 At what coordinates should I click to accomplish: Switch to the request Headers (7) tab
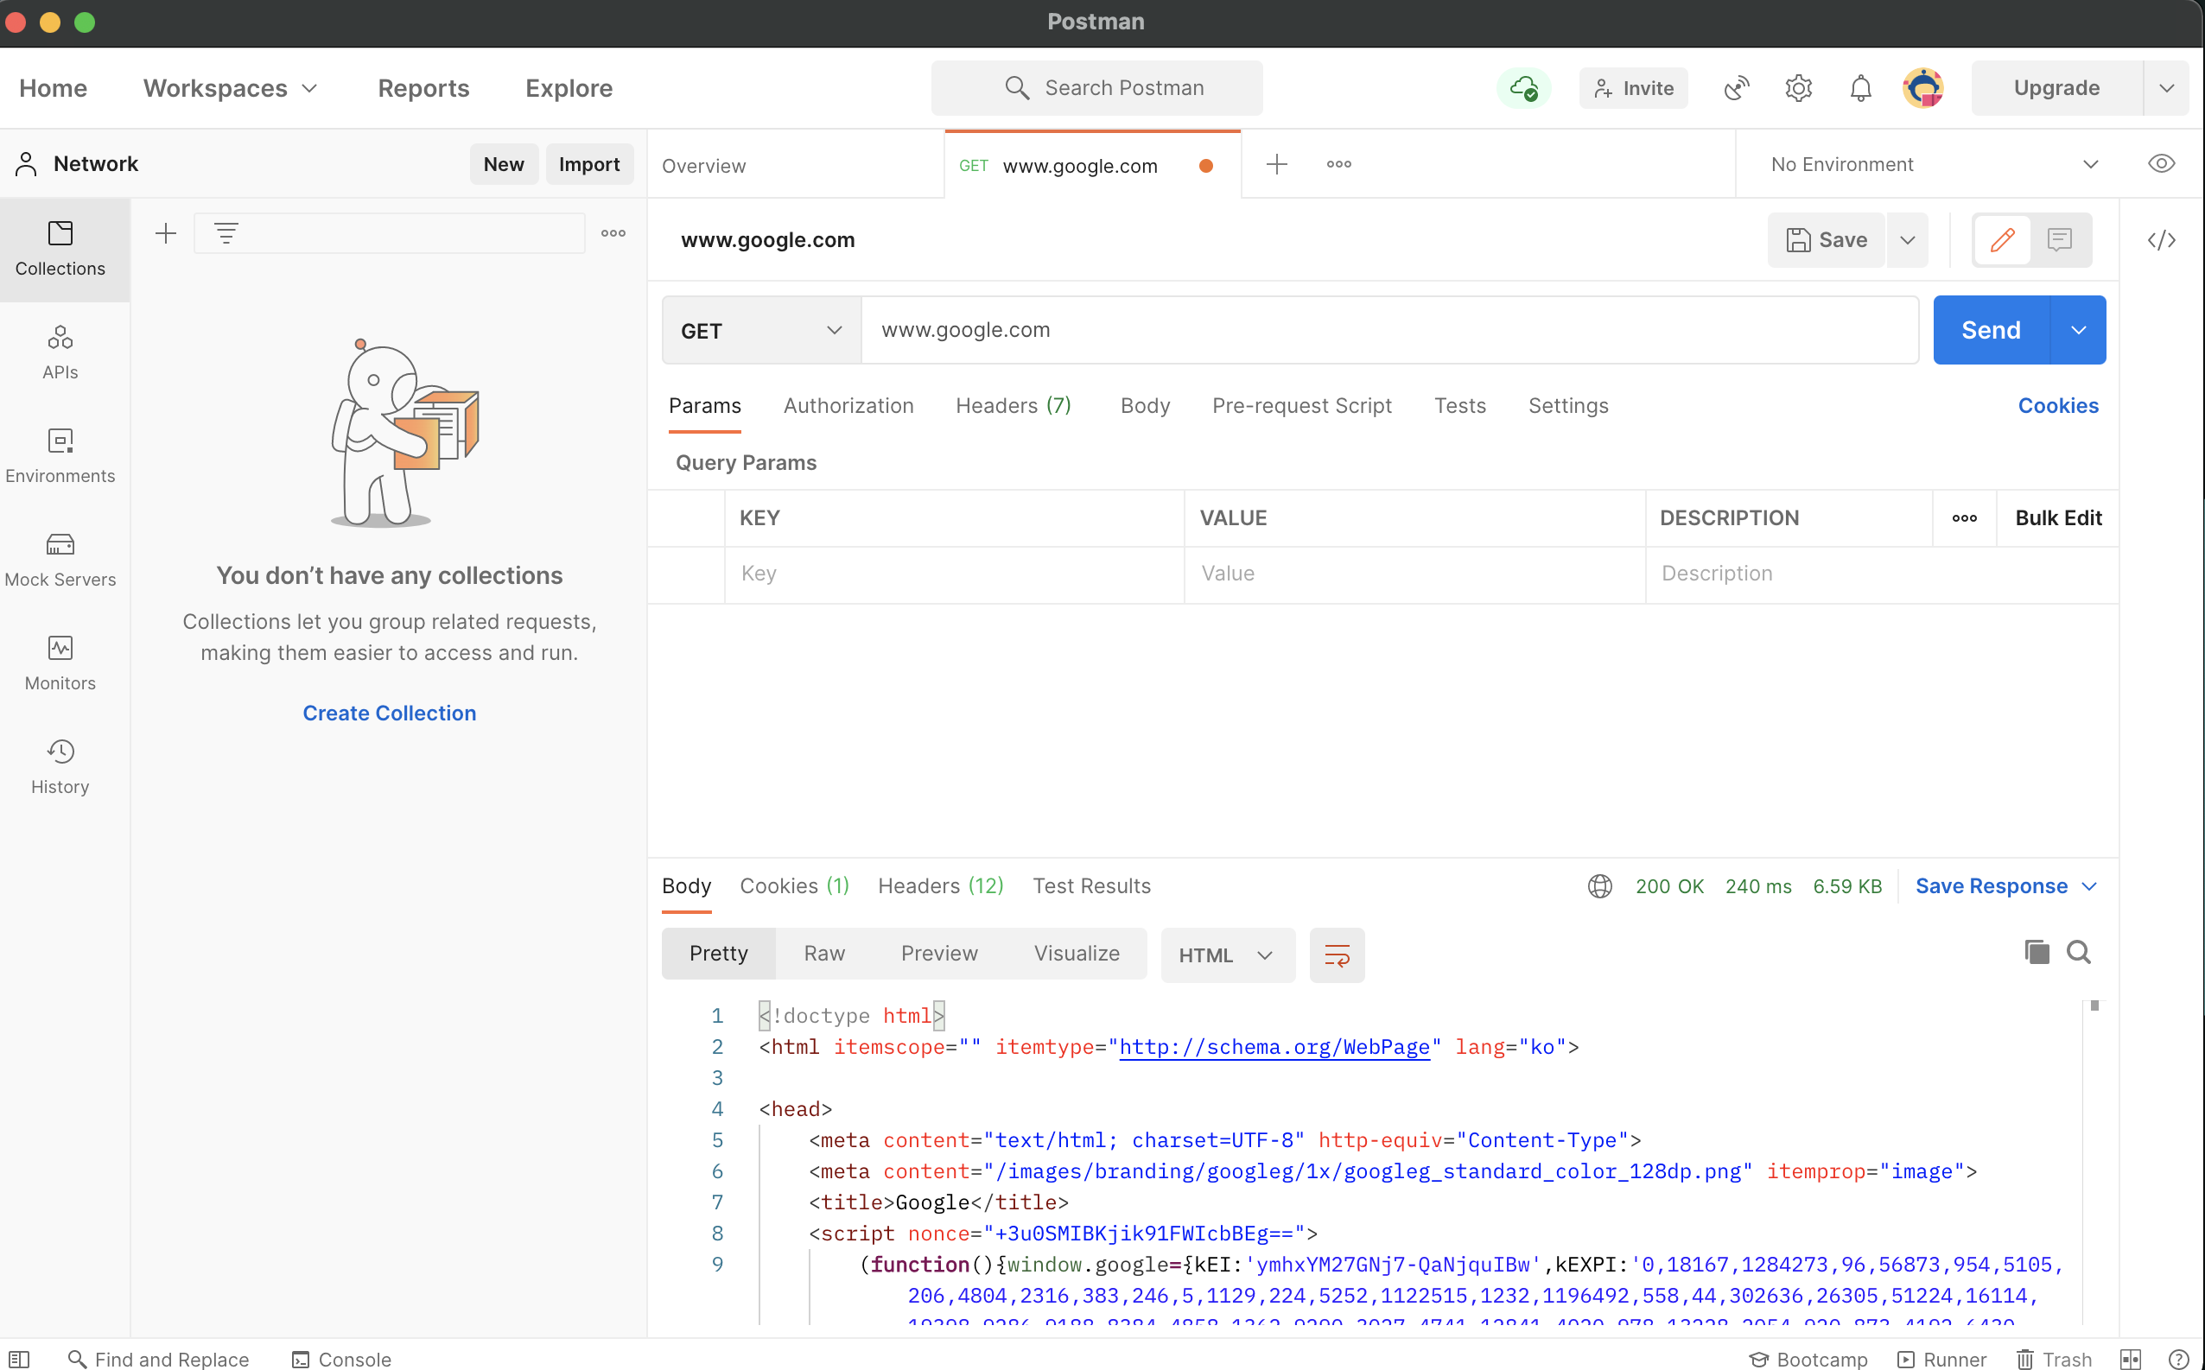point(1014,406)
